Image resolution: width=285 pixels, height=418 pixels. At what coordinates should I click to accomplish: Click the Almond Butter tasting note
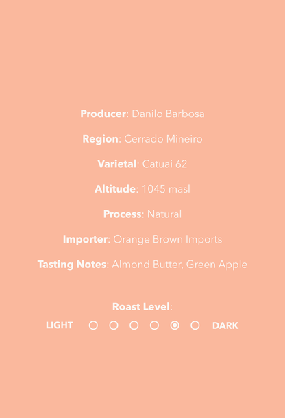coord(147,265)
